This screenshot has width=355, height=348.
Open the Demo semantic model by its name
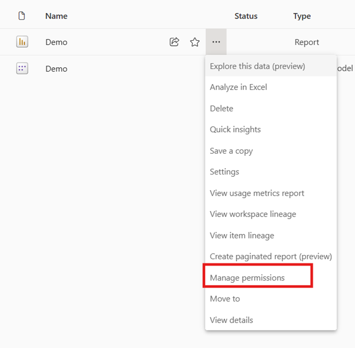click(x=56, y=69)
